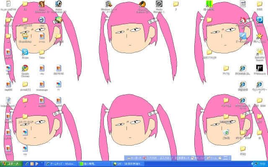This screenshot has height=167, width=268.
Task: Open the ツール menu on the language bar
Action: 212,158
